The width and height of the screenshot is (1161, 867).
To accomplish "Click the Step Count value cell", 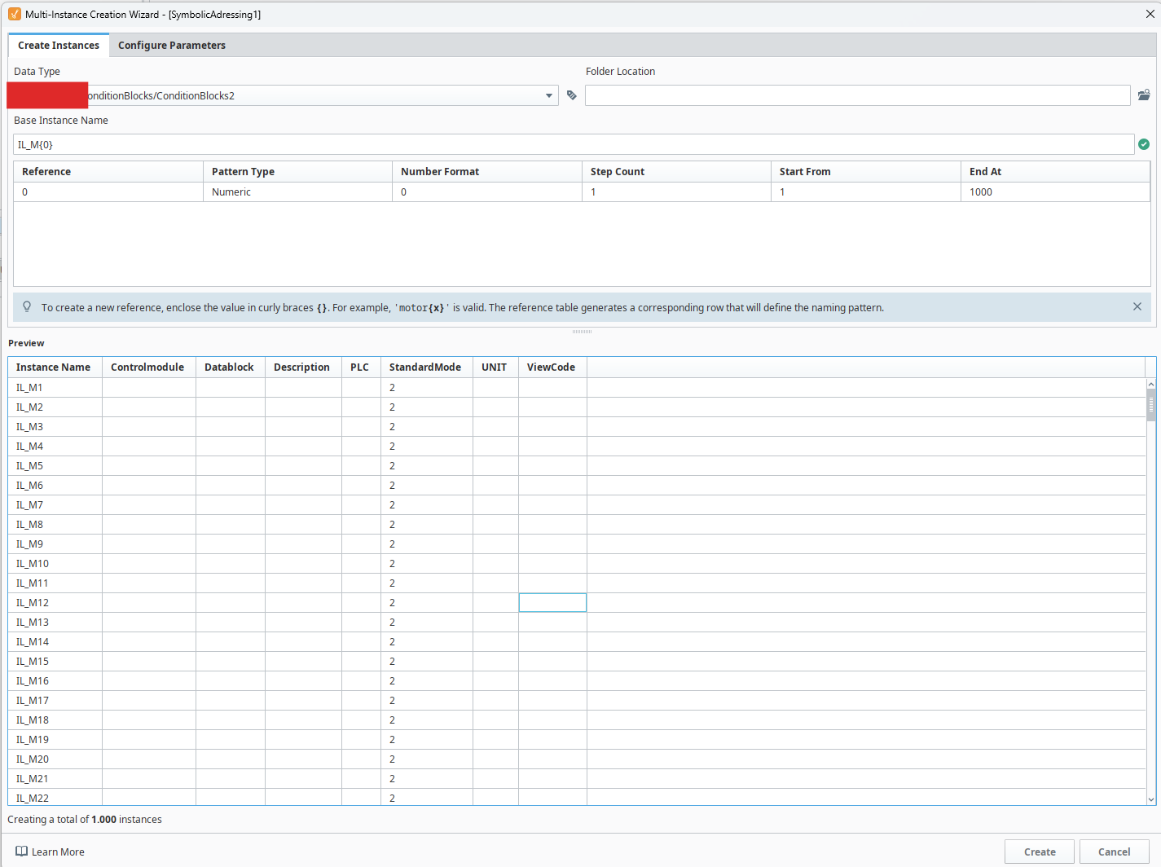I will (x=676, y=192).
